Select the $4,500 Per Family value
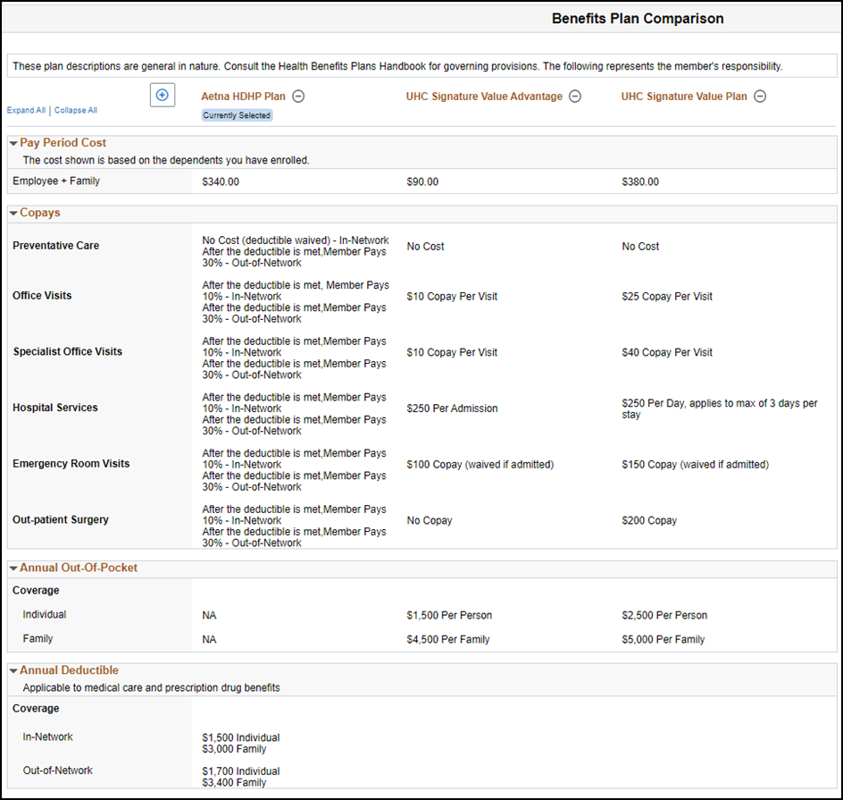 (x=448, y=639)
